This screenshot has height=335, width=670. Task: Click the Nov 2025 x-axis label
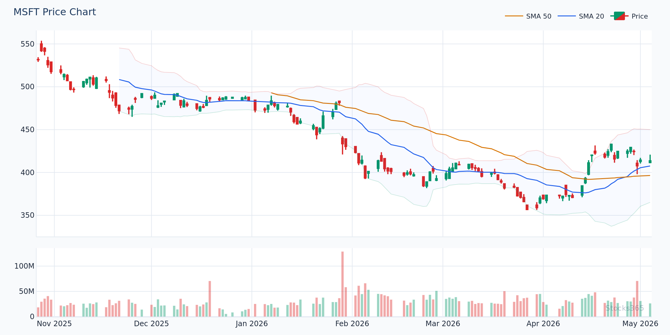[x=54, y=324]
